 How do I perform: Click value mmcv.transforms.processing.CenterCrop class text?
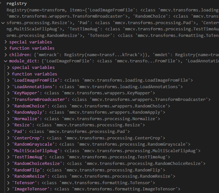[x=106, y=138]
